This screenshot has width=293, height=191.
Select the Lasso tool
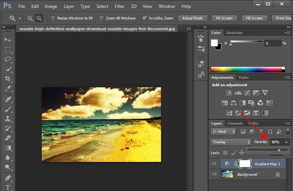pos(8,59)
